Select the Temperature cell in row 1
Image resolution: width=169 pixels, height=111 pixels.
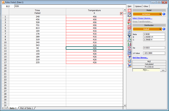(94, 17)
